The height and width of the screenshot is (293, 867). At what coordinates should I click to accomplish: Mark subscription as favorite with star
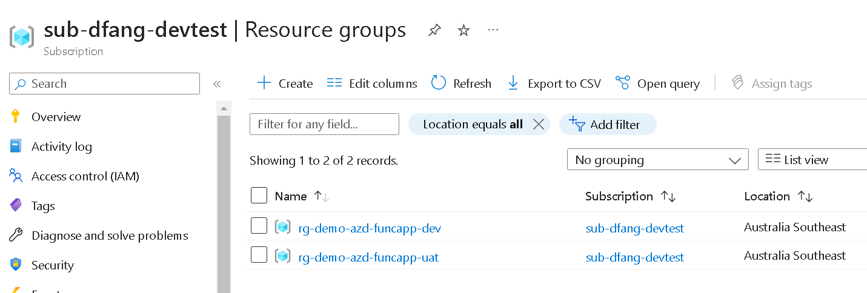click(x=463, y=30)
